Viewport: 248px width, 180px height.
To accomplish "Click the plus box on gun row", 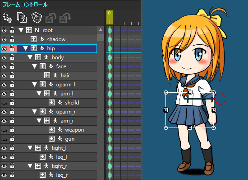I will click(51, 138).
